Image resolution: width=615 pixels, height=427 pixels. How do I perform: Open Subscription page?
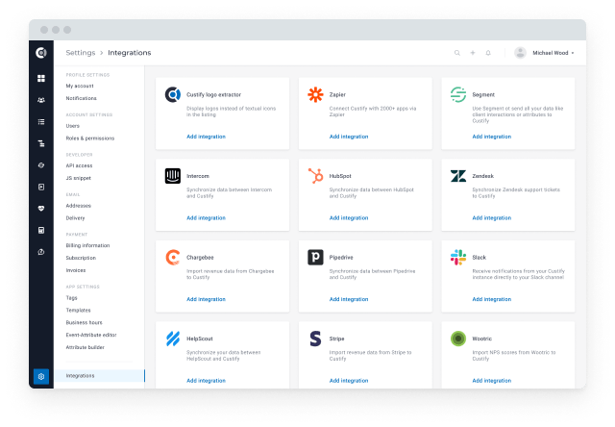[x=81, y=258]
